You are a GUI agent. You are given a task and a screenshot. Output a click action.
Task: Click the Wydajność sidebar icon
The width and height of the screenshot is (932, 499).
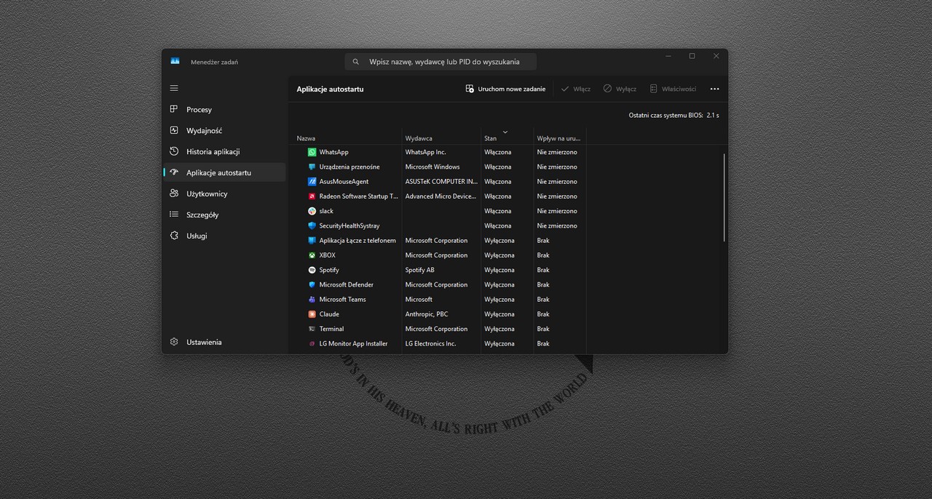tap(174, 130)
